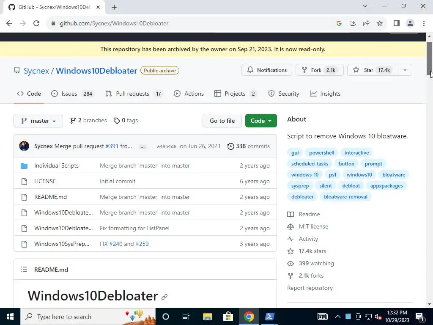Open issue #259 link
The height and width of the screenshot is (325, 433).
(x=142, y=244)
